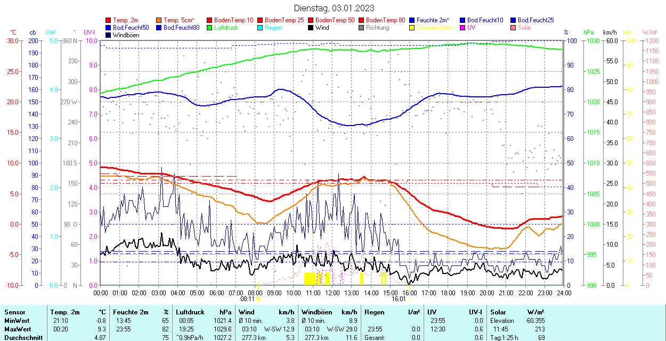Image resolution: width=666 pixels, height=341 pixels.
Task: Click the W/m² axis unit label
Action: tap(650, 33)
